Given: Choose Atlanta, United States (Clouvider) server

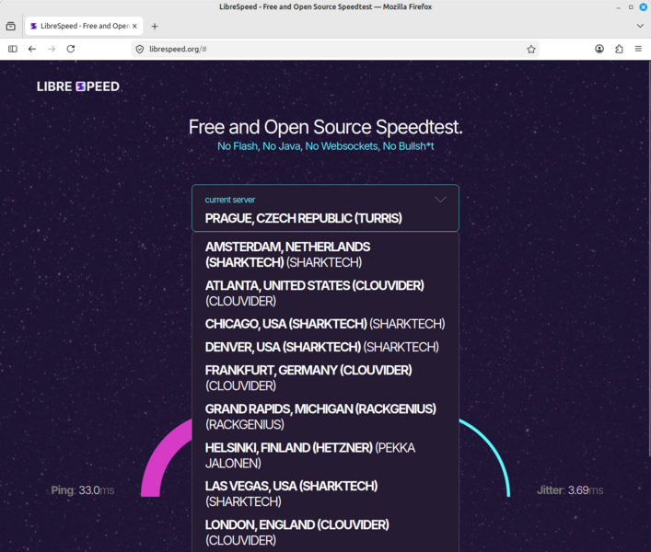Looking at the screenshot, I should [x=326, y=293].
